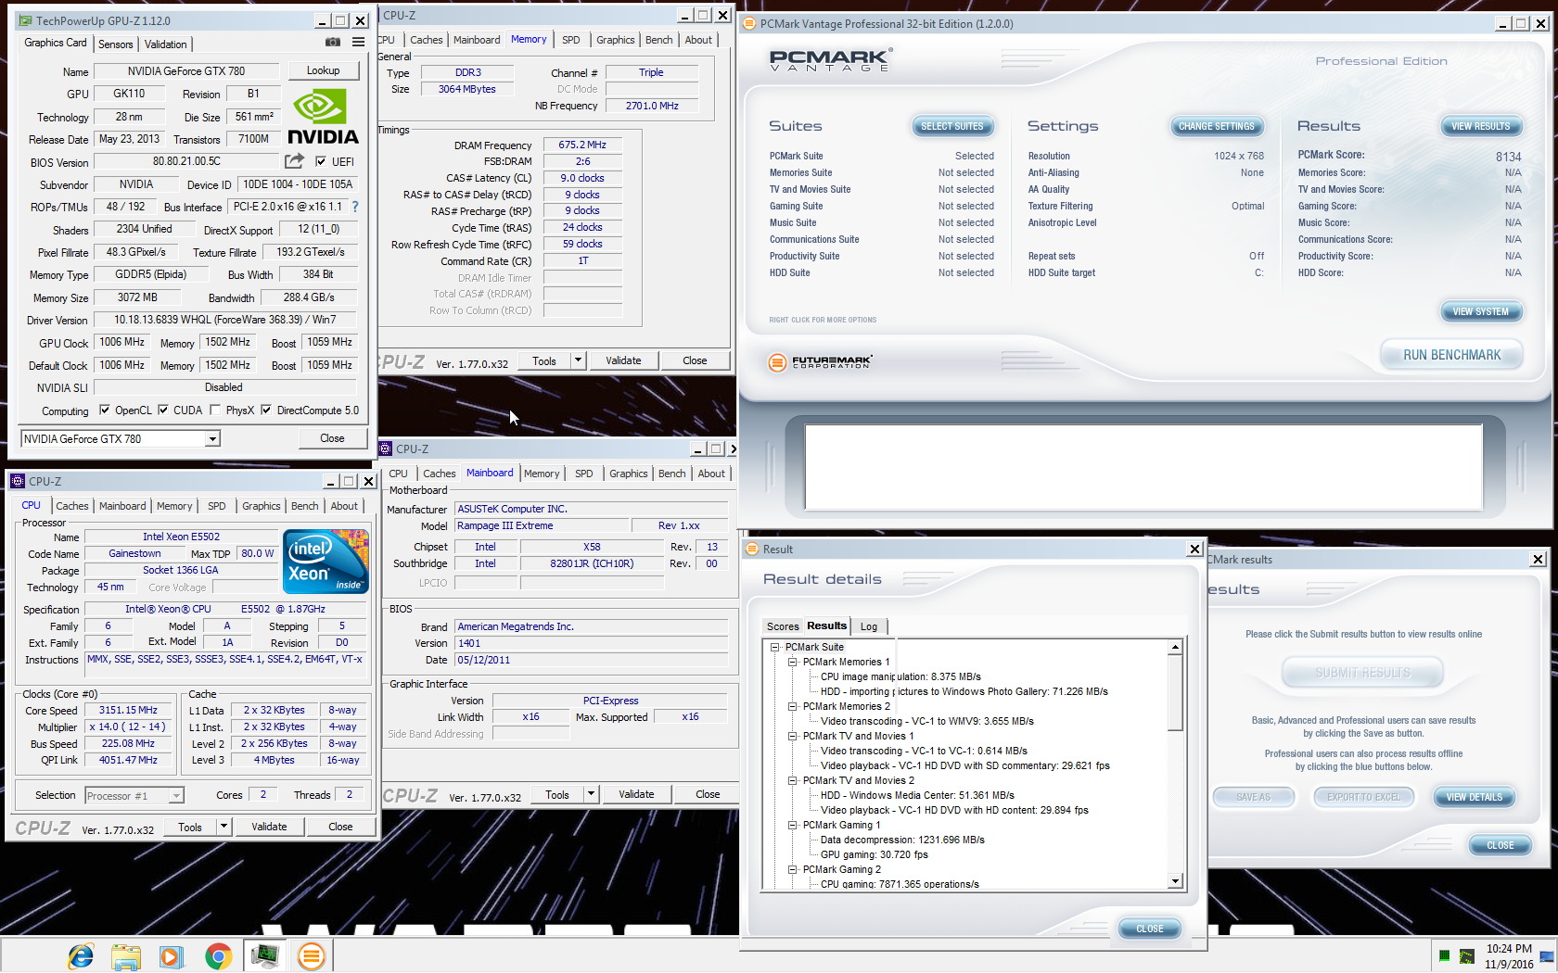Open File Explorer from the taskbar
Viewport: 1558px width, 973px height.
click(126, 955)
